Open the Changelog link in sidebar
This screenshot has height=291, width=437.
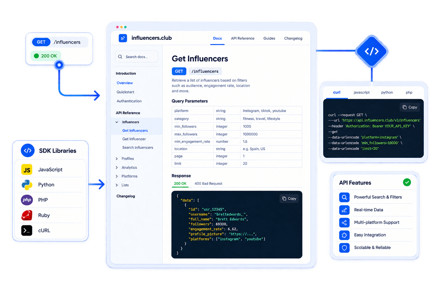pos(126,196)
